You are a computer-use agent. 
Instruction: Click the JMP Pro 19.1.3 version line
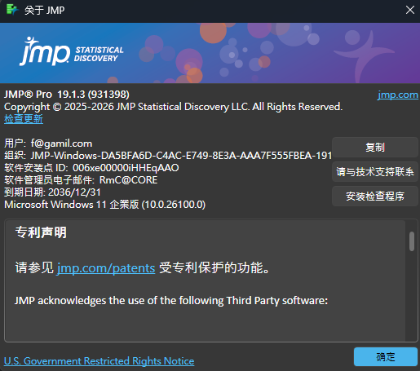point(67,95)
